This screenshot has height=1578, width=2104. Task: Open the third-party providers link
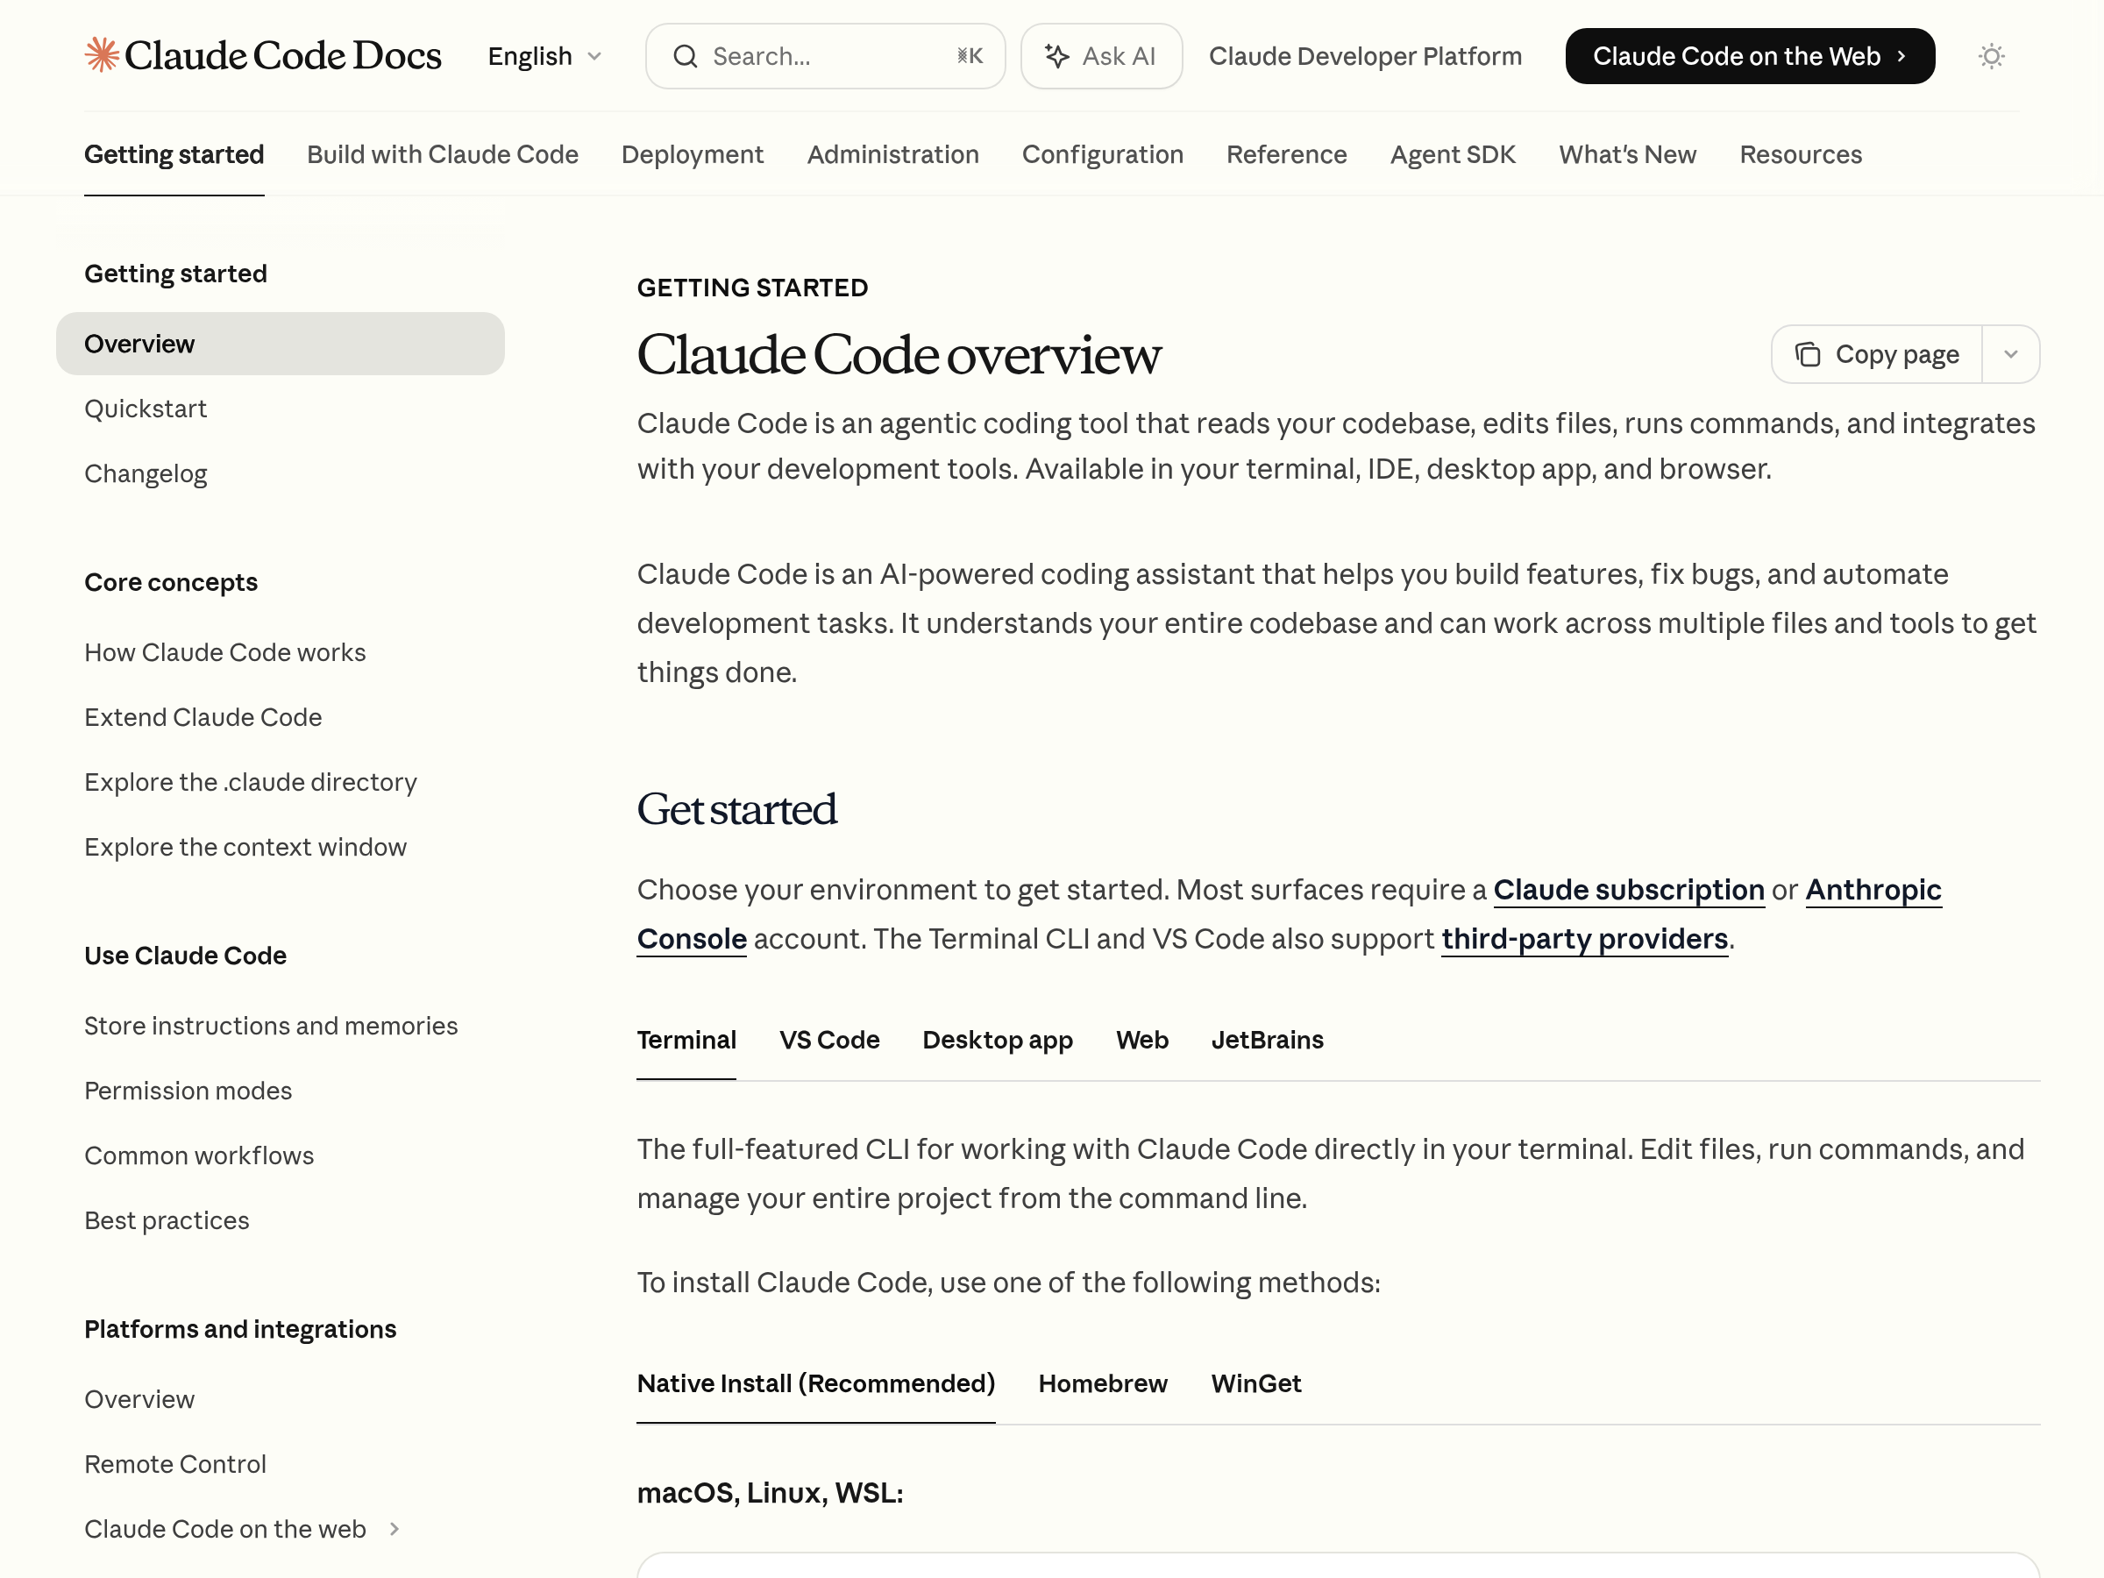coord(1584,939)
